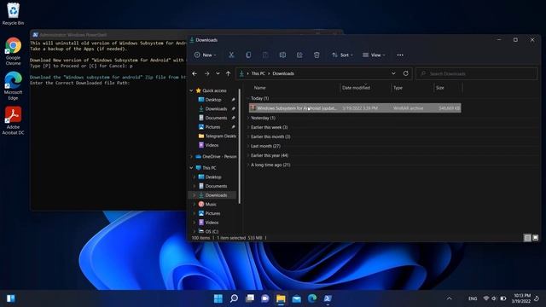Click the navigation pane vertical scrollbar

click(240, 146)
